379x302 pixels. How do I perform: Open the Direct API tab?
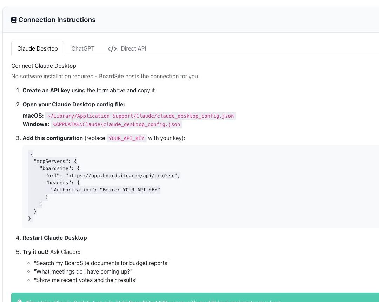point(127,48)
